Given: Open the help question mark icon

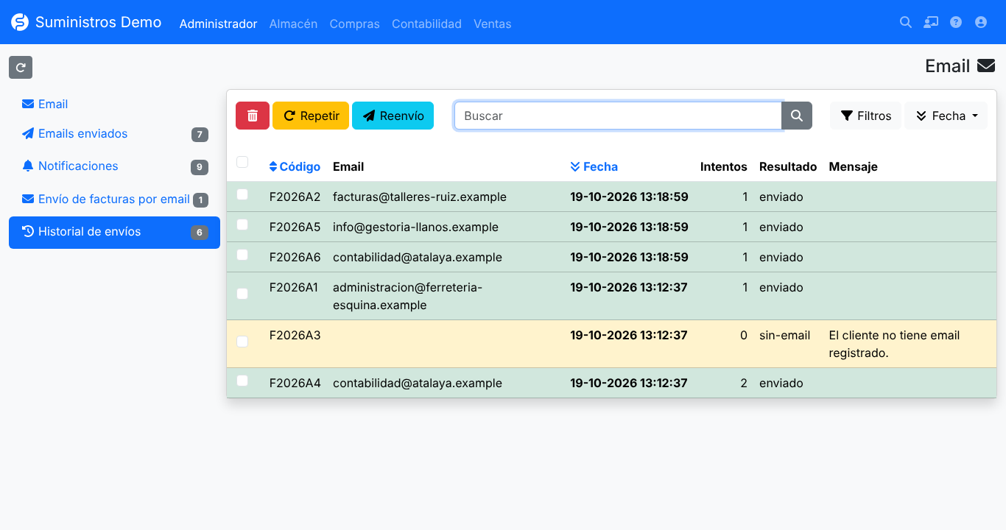Looking at the screenshot, I should coord(956,22).
